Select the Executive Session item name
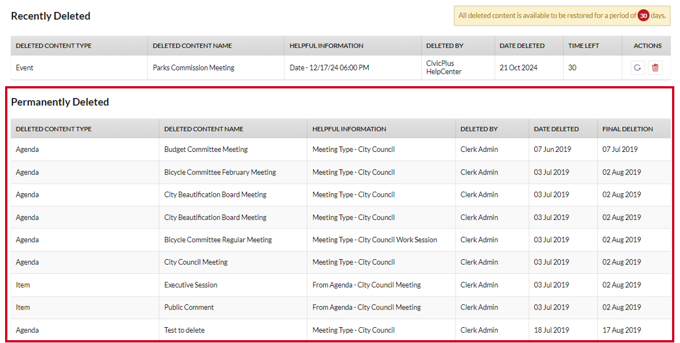The height and width of the screenshot is (343, 680). [x=191, y=285]
